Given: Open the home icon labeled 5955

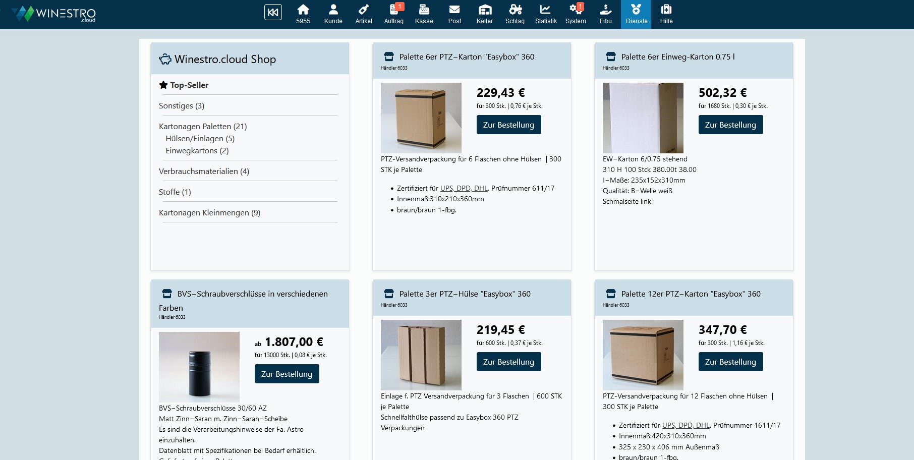Looking at the screenshot, I should click(303, 14).
